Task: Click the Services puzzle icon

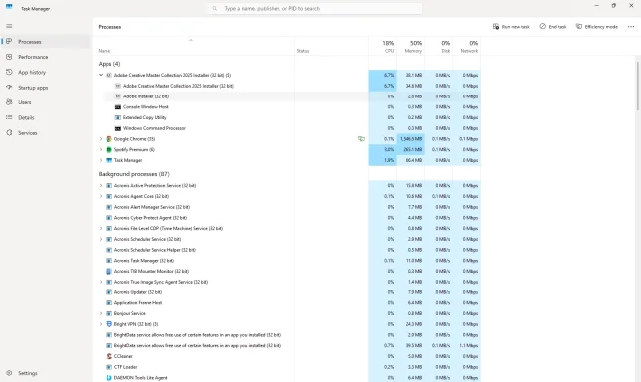Action: [9, 132]
